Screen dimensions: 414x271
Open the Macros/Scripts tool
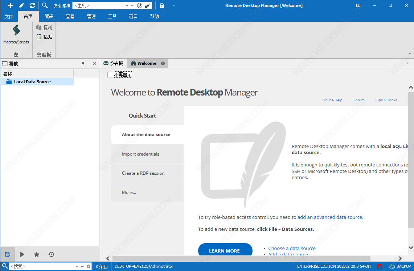coord(16,34)
